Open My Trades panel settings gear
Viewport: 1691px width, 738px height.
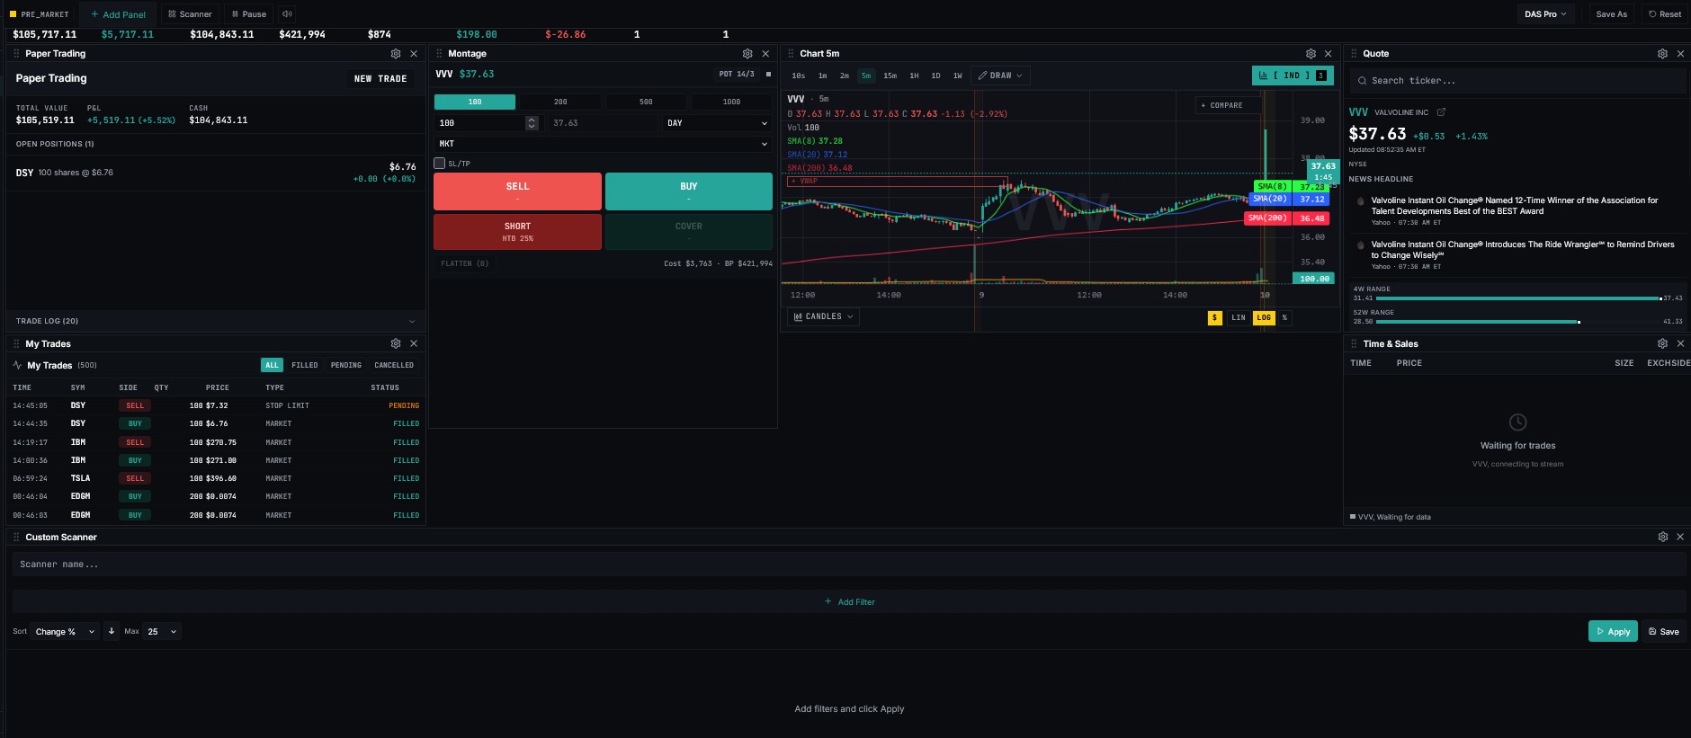point(396,343)
